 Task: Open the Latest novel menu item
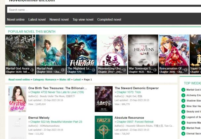pyautogui.click(x=37, y=20)
